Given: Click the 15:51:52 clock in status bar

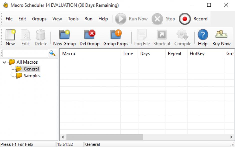Looking at the screenshot, I should (x=65, y=145).
